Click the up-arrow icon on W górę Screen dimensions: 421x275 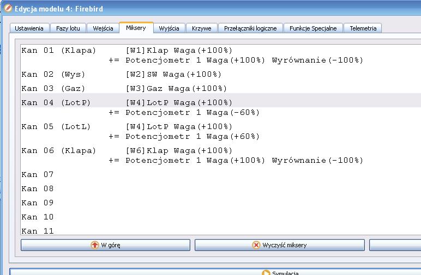94,245
